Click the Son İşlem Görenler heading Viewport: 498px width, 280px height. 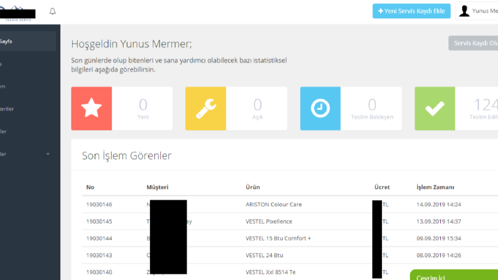126,156
